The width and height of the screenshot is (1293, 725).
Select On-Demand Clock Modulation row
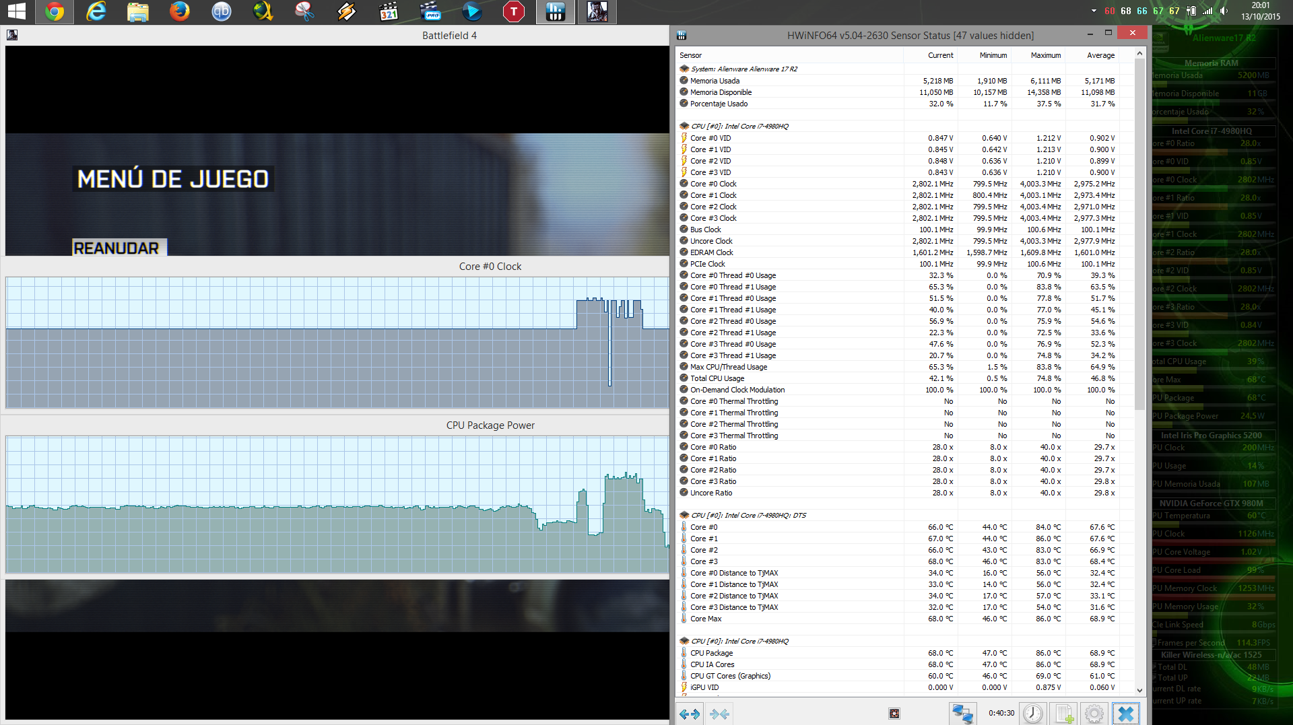tap(905, 390)
